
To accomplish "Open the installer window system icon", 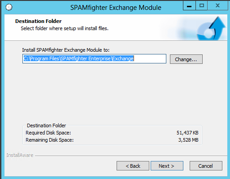I will click(9, 7).
